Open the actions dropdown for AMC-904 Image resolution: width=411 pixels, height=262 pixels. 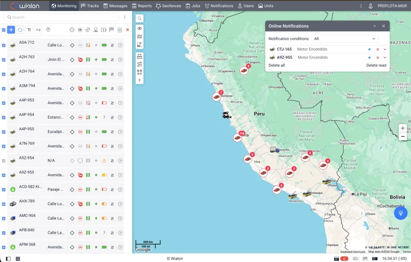point(120,218)
